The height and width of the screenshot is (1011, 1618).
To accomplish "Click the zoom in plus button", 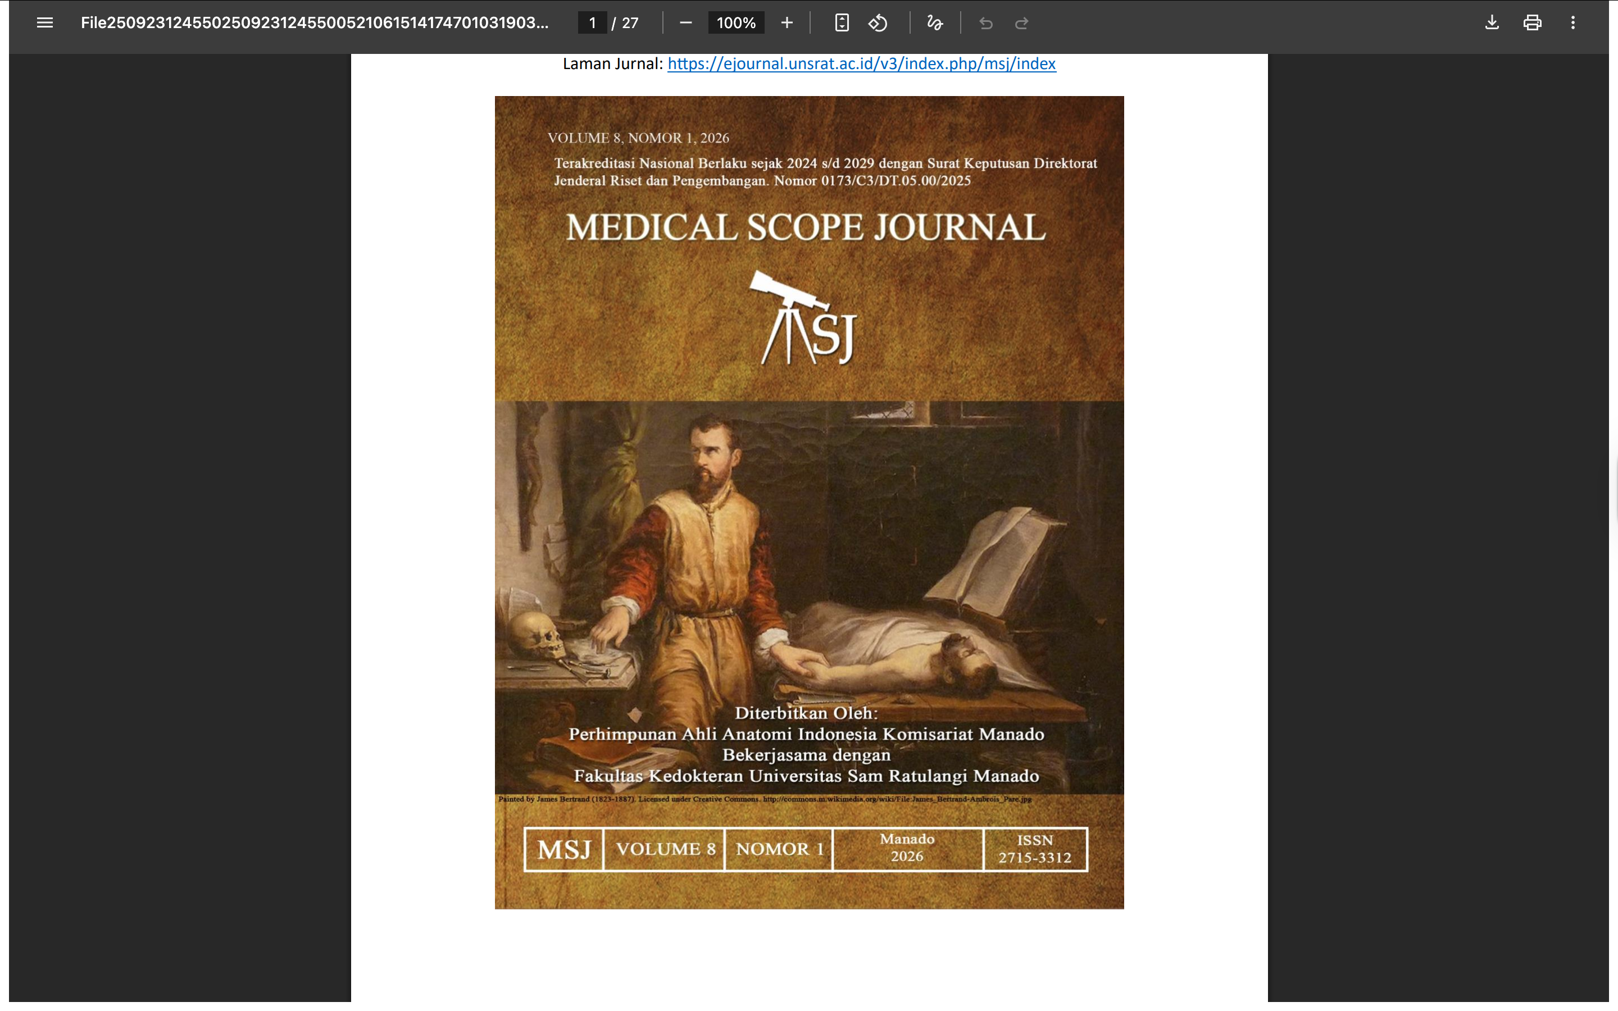I will tap(787, 22).
